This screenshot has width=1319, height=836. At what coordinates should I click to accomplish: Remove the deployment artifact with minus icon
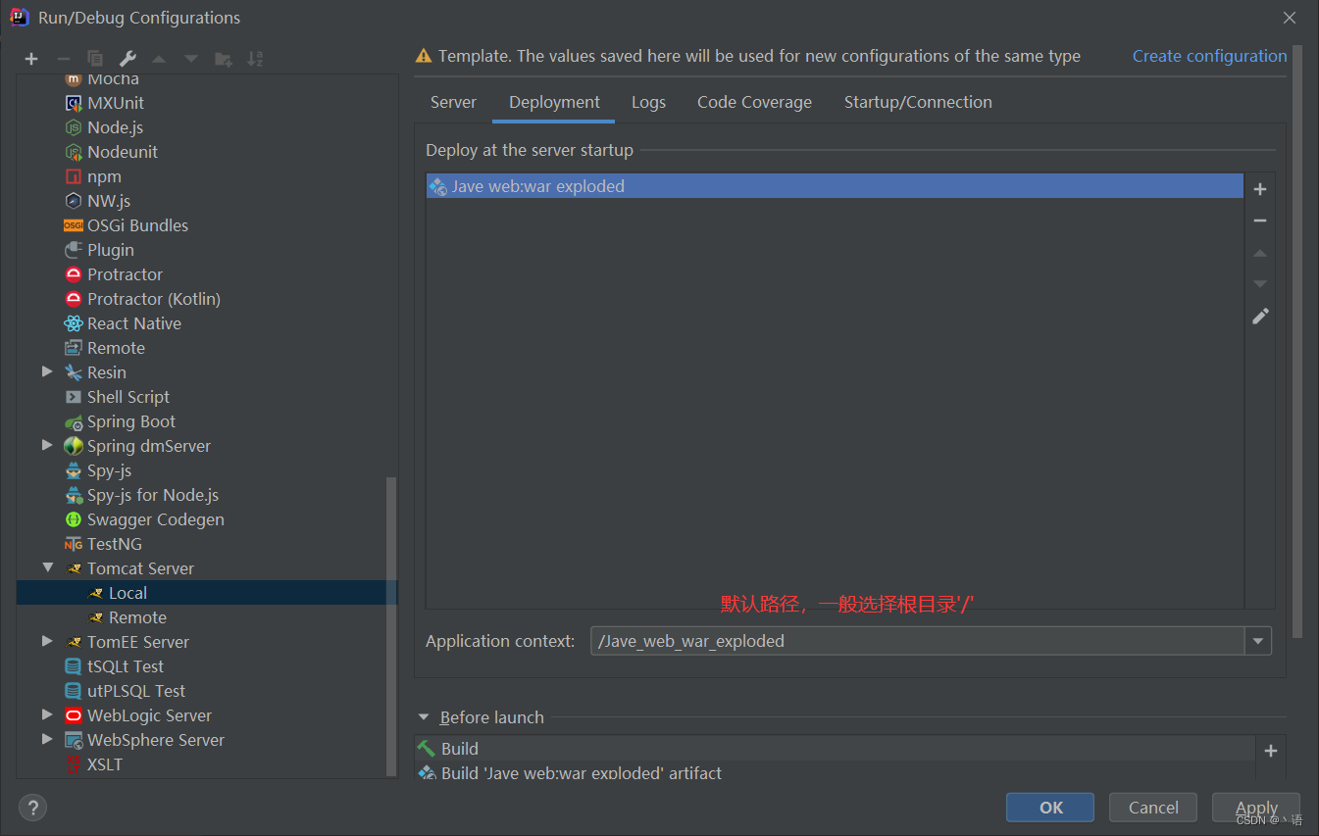[x=1259, y=221]
